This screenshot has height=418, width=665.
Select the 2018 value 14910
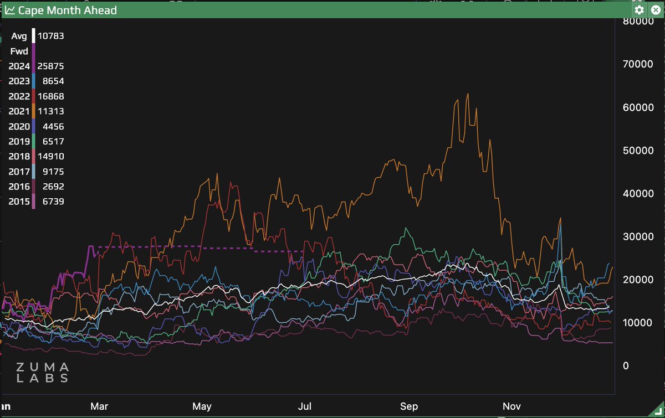(x=51, y=156)
